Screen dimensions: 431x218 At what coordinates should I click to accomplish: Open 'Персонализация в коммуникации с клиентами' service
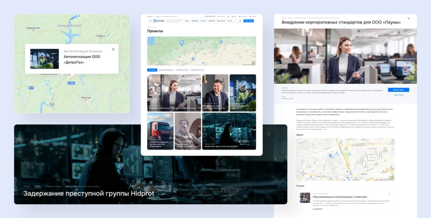(340, 197)
